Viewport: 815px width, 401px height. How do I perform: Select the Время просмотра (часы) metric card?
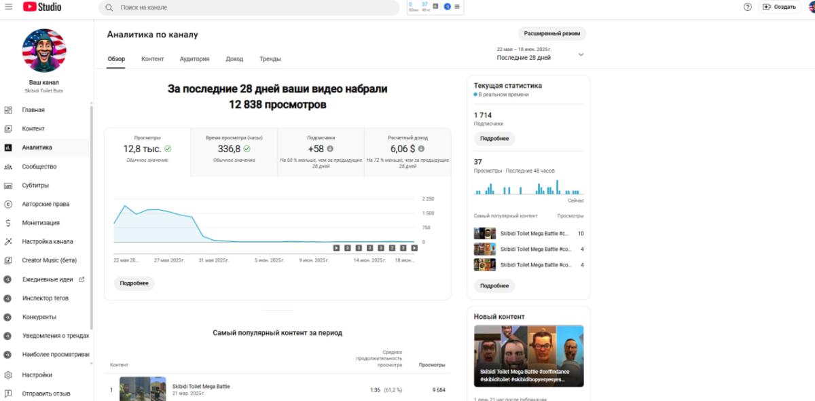click(x=234, y=152)
